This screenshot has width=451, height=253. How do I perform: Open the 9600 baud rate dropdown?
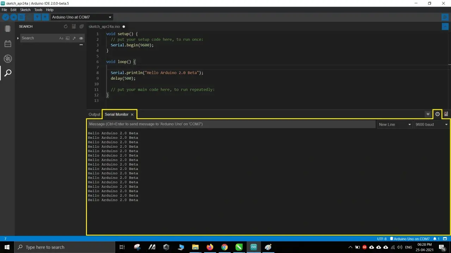pyautogui.click(x=432, y=124)
